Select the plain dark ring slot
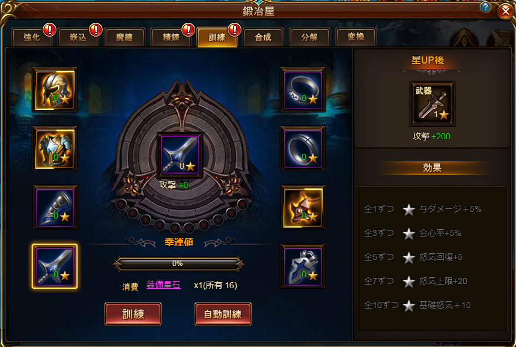Screen dimensions: 516x347 coord(303,149)
